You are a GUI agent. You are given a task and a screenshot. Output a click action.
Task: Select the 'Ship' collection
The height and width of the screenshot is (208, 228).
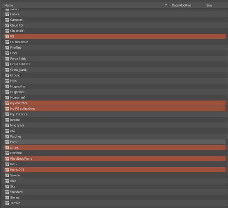pyautogui.click(x=115, y=181)
